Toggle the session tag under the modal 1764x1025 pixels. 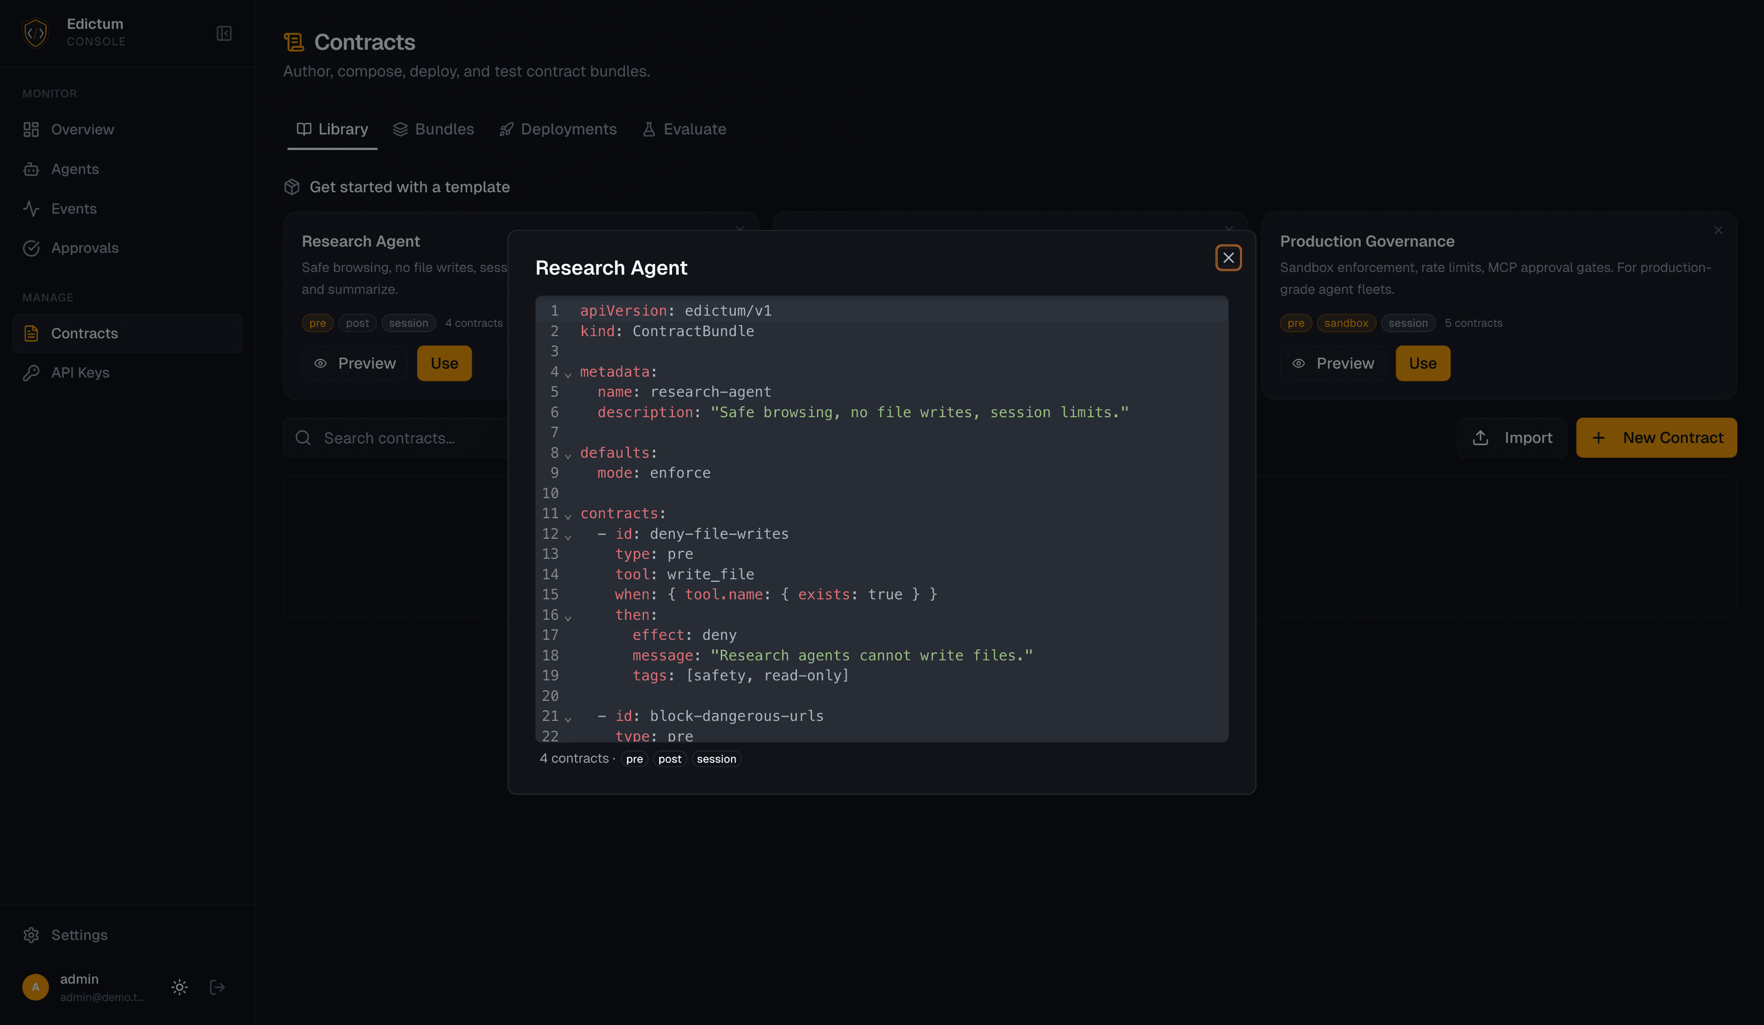[x=716, y=758]
